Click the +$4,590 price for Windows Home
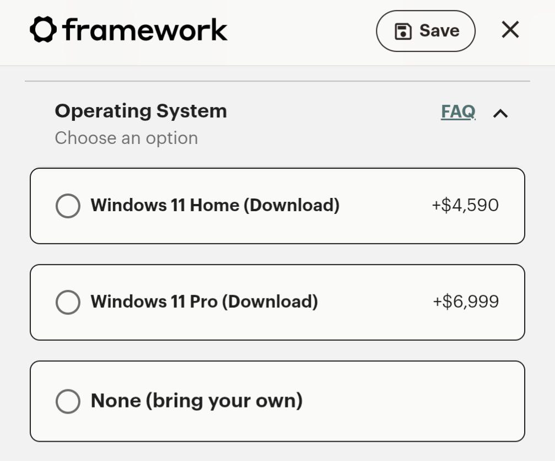 click(465, 205)
